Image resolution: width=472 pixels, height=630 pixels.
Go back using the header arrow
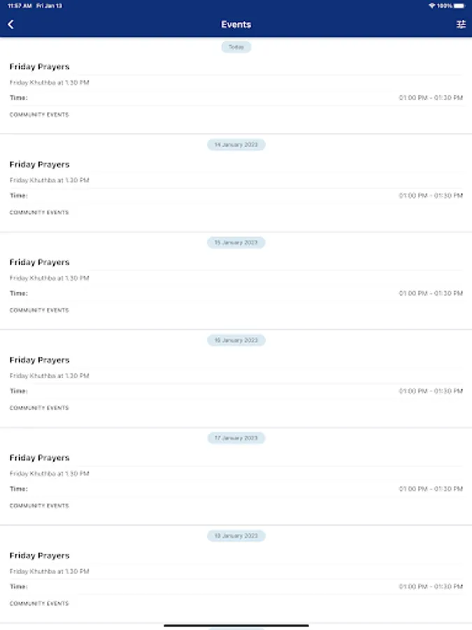(10, 24)
